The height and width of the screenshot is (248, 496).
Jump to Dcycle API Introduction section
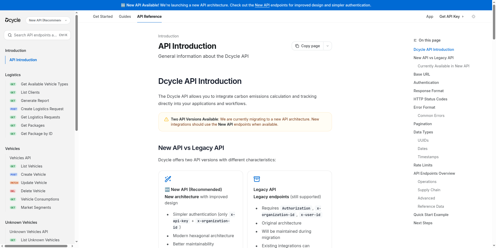434,50
